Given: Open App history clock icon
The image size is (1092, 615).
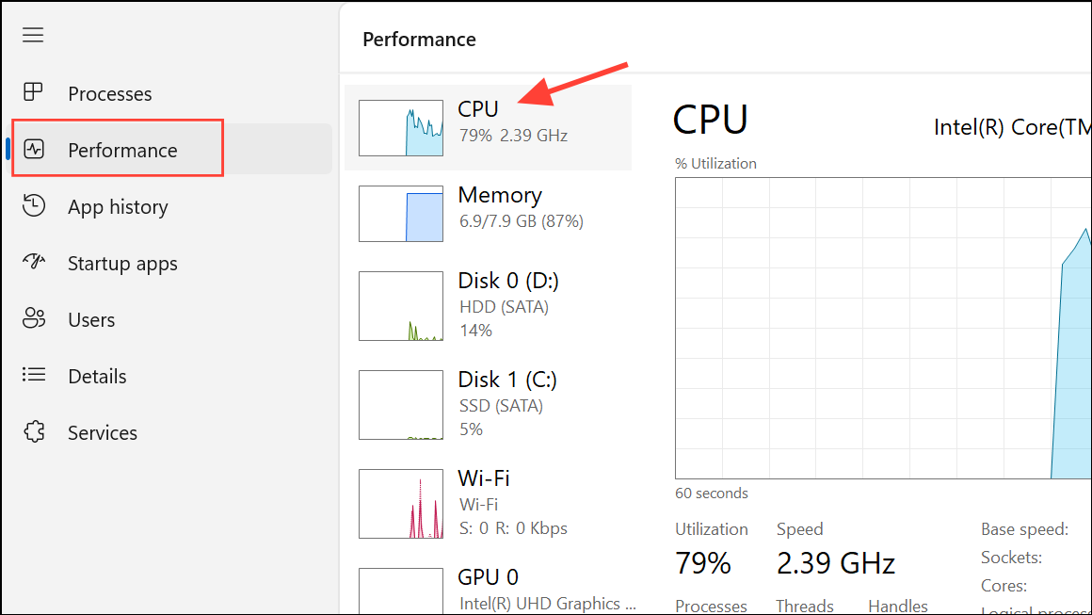Looking at the screenshot, I should point(34,206).
